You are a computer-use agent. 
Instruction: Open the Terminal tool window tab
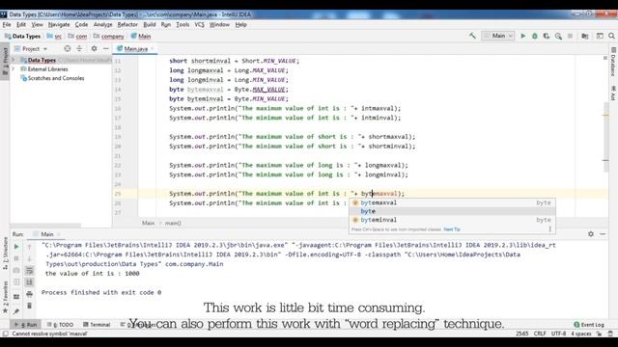(97, 325)
